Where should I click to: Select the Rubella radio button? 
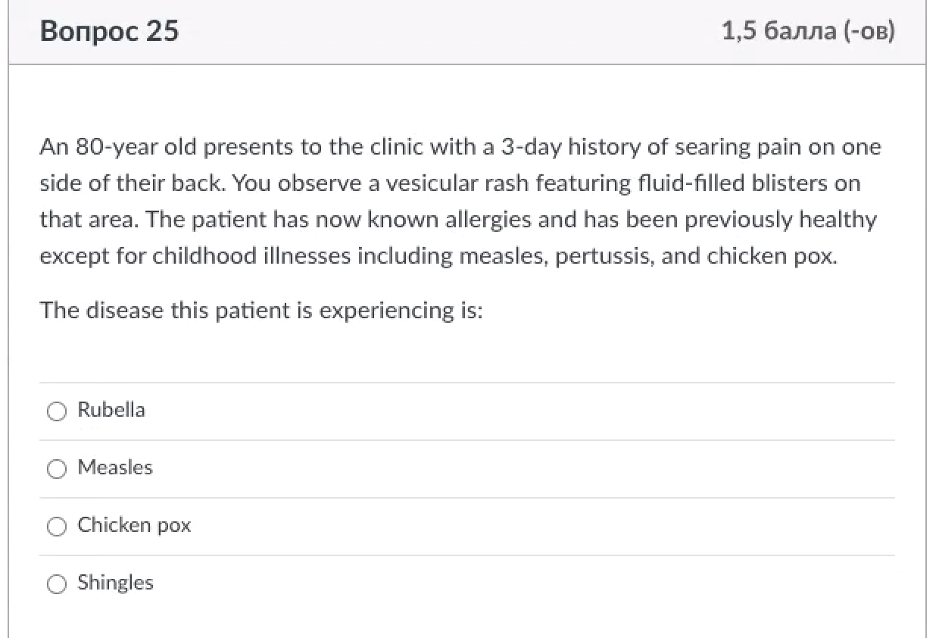point(57,411)
